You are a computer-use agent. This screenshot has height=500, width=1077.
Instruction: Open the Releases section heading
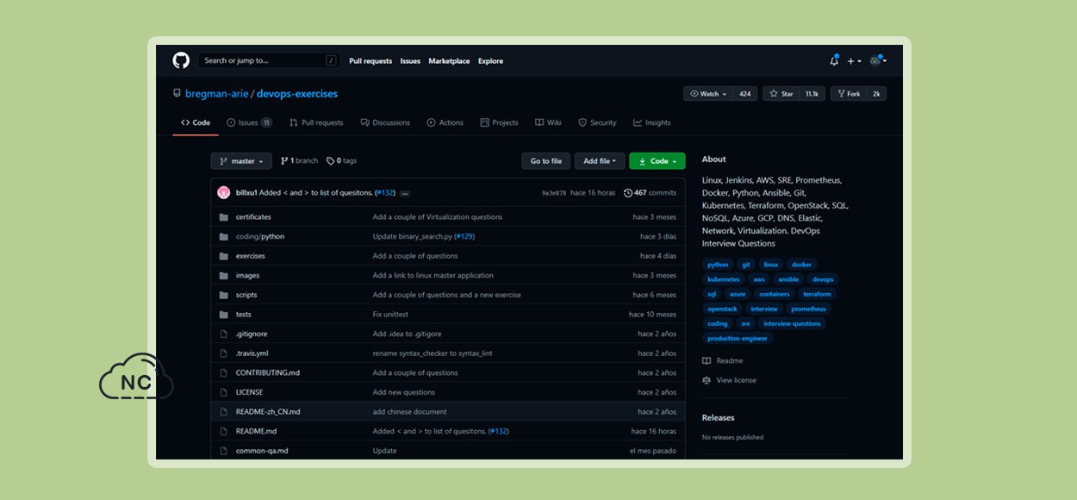(x=719, y=418)
